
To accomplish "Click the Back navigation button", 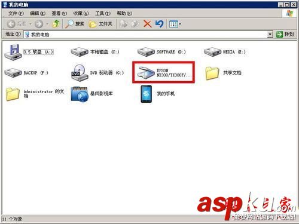I will [17, 24].
